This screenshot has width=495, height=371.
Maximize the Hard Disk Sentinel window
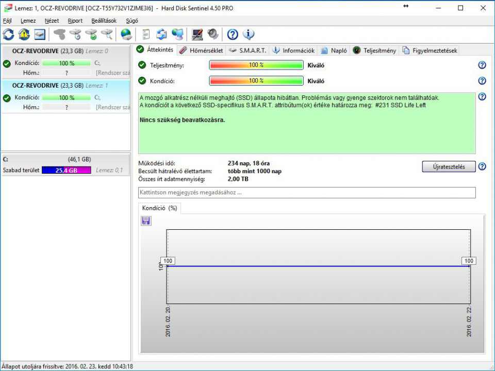(460, 8)
